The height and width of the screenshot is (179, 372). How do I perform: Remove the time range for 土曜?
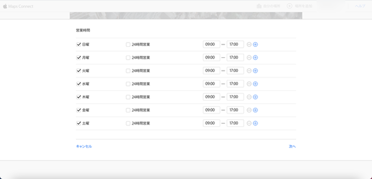click(249, 123)
